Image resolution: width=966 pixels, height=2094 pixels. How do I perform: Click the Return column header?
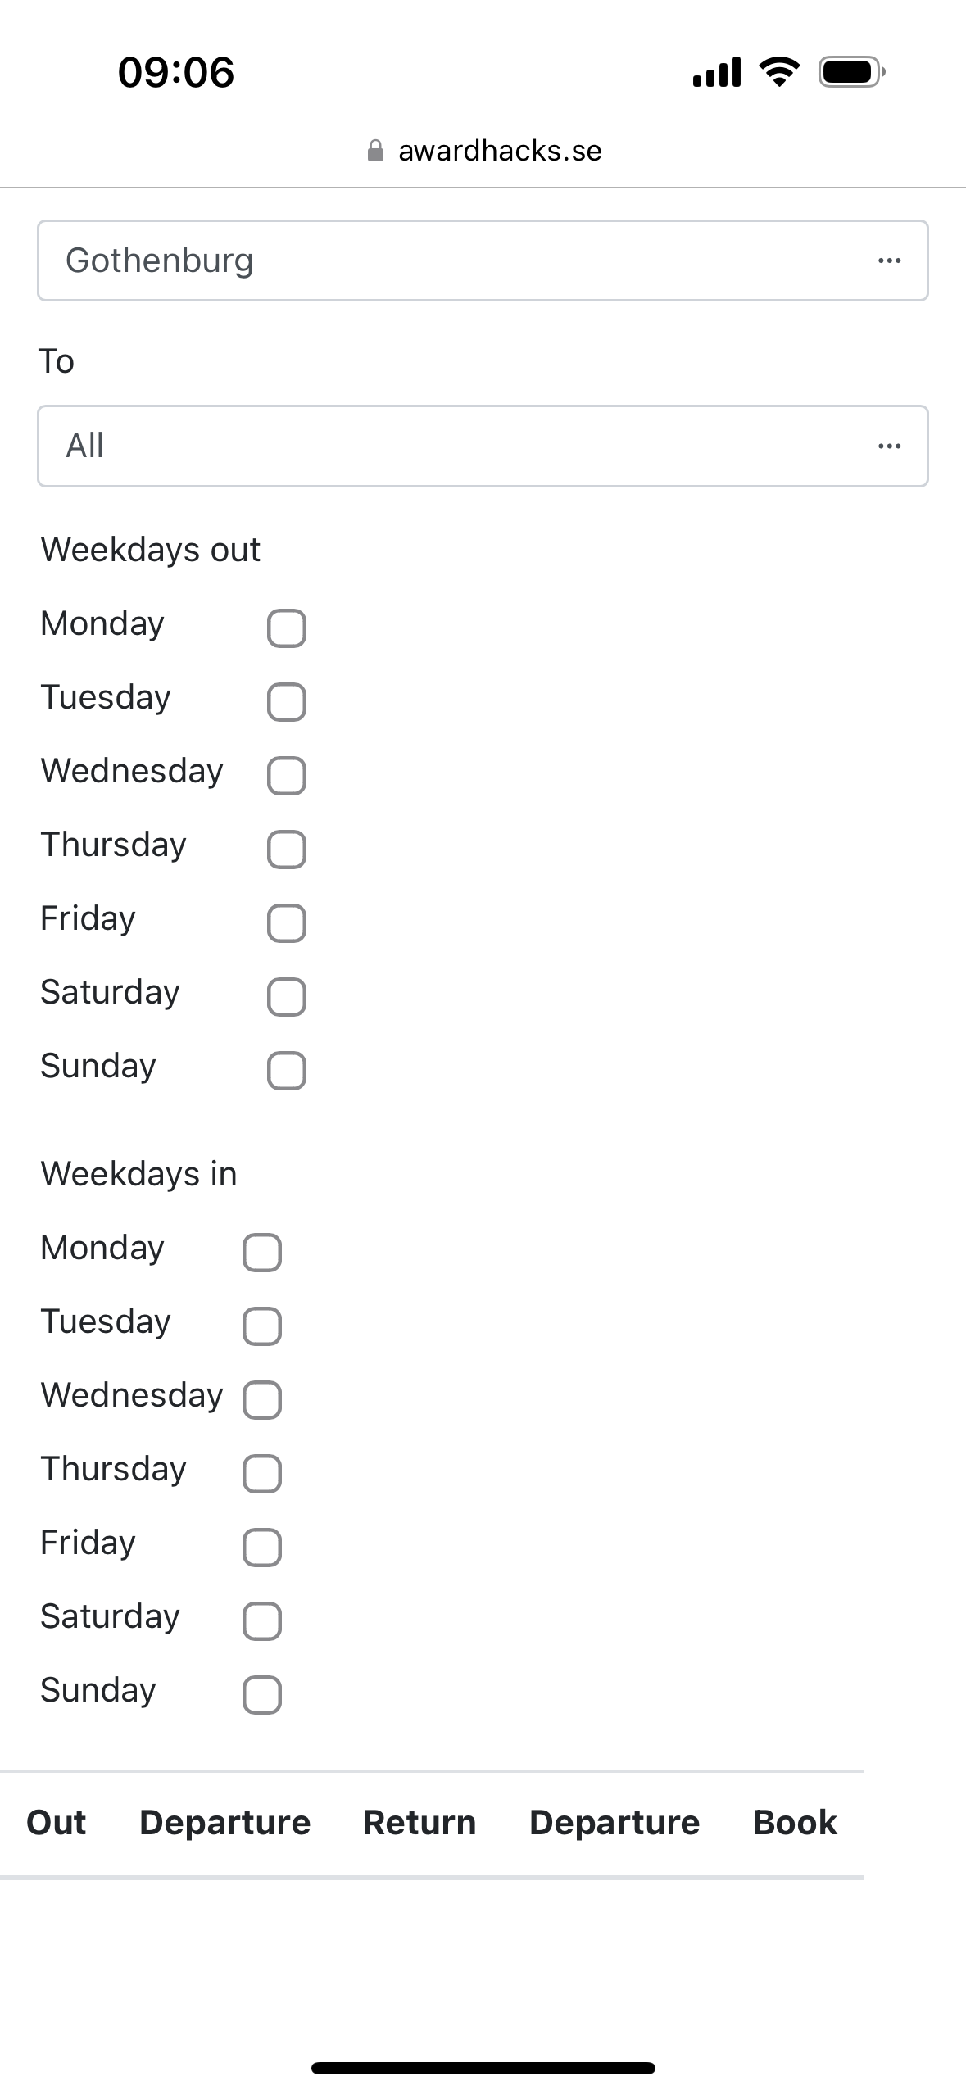coord(420,1823)
